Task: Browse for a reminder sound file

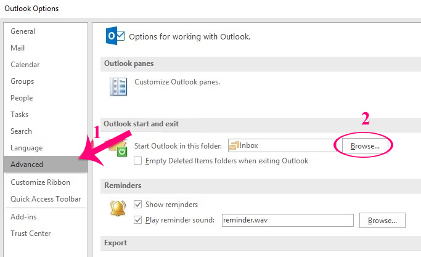Action: click(x=382, y=220)
